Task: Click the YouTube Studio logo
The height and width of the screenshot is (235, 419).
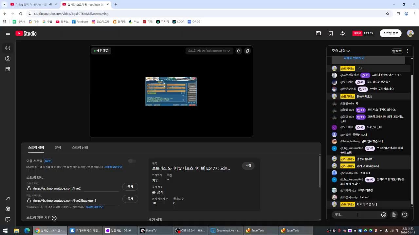Action: [26, 33]
